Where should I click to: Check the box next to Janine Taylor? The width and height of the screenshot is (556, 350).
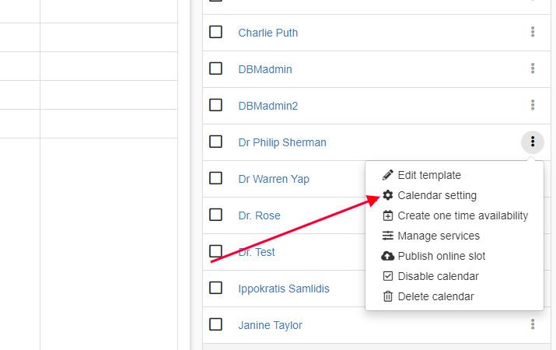(x=216, y=324)
